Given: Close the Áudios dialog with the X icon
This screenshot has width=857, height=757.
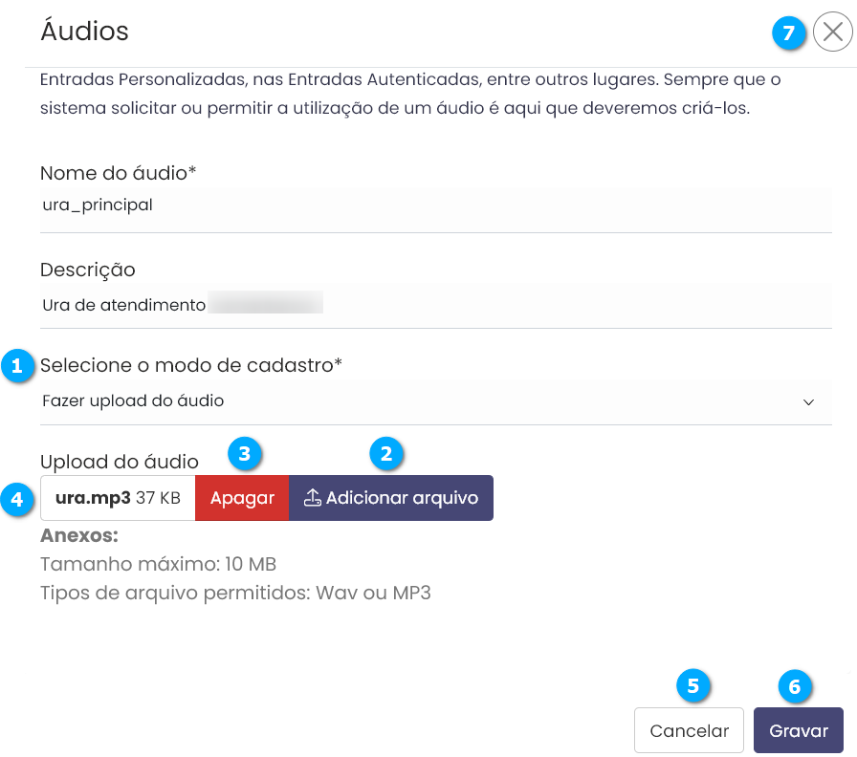Looking at the screenshot, I should tap(832, 32).
